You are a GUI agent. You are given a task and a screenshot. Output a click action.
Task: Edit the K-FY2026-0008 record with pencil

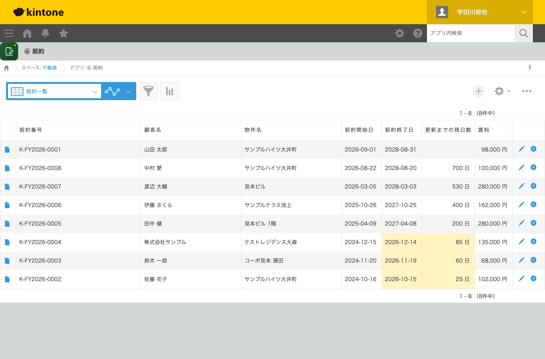point(522,167)
